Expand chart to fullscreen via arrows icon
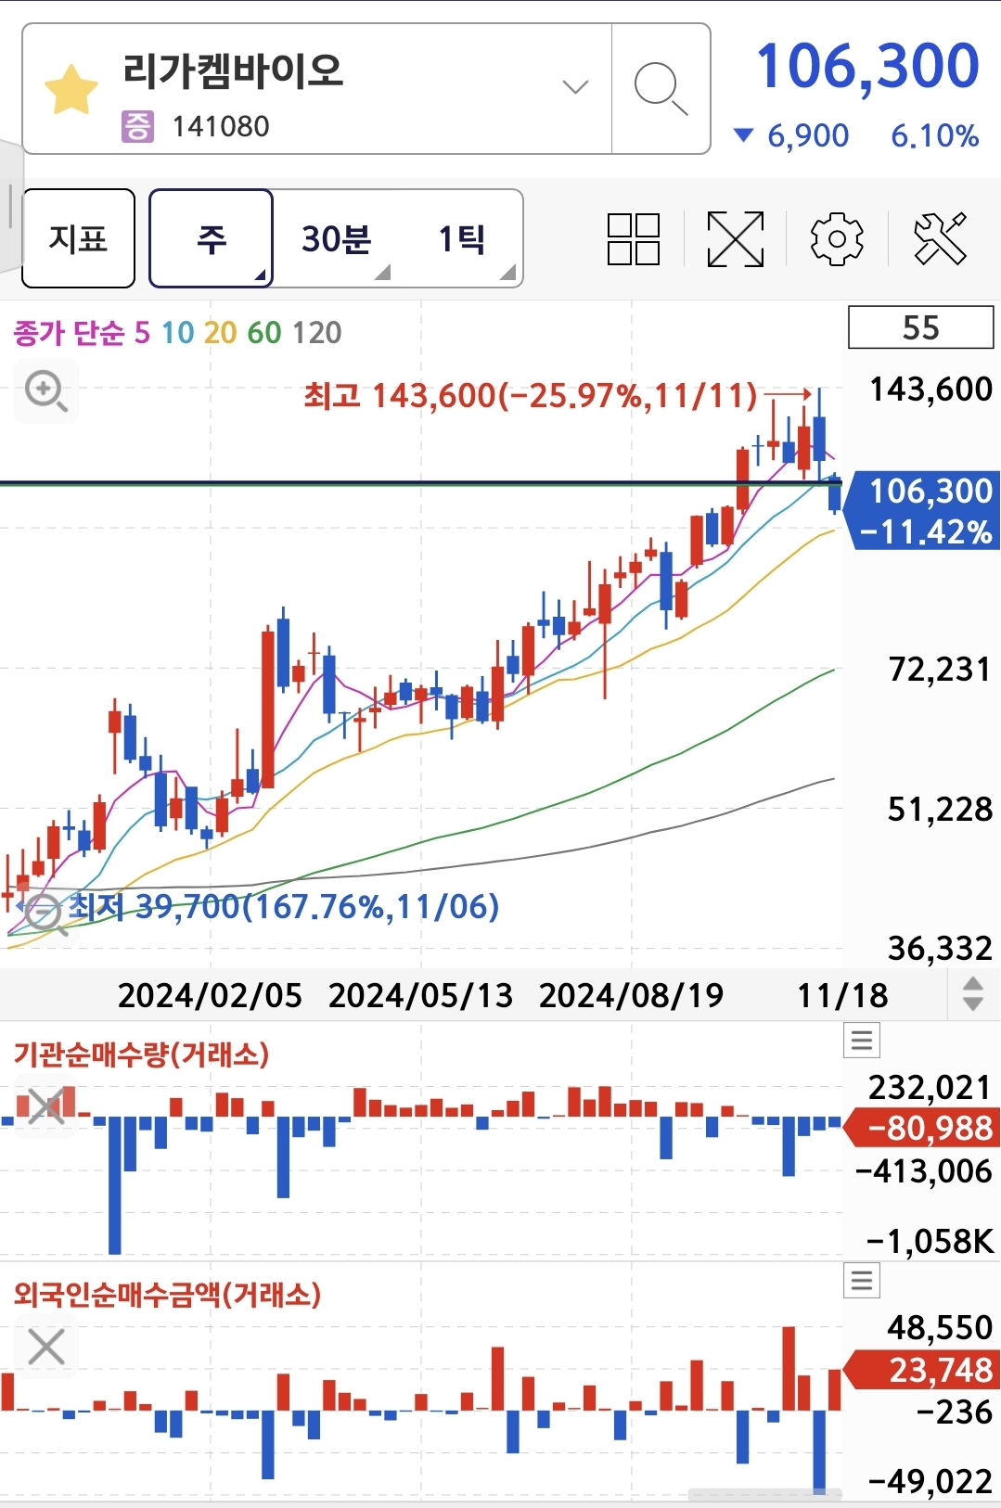The height and width of the screenshot is (1508, 1001). pyautogui.click(x=736, y=239)
